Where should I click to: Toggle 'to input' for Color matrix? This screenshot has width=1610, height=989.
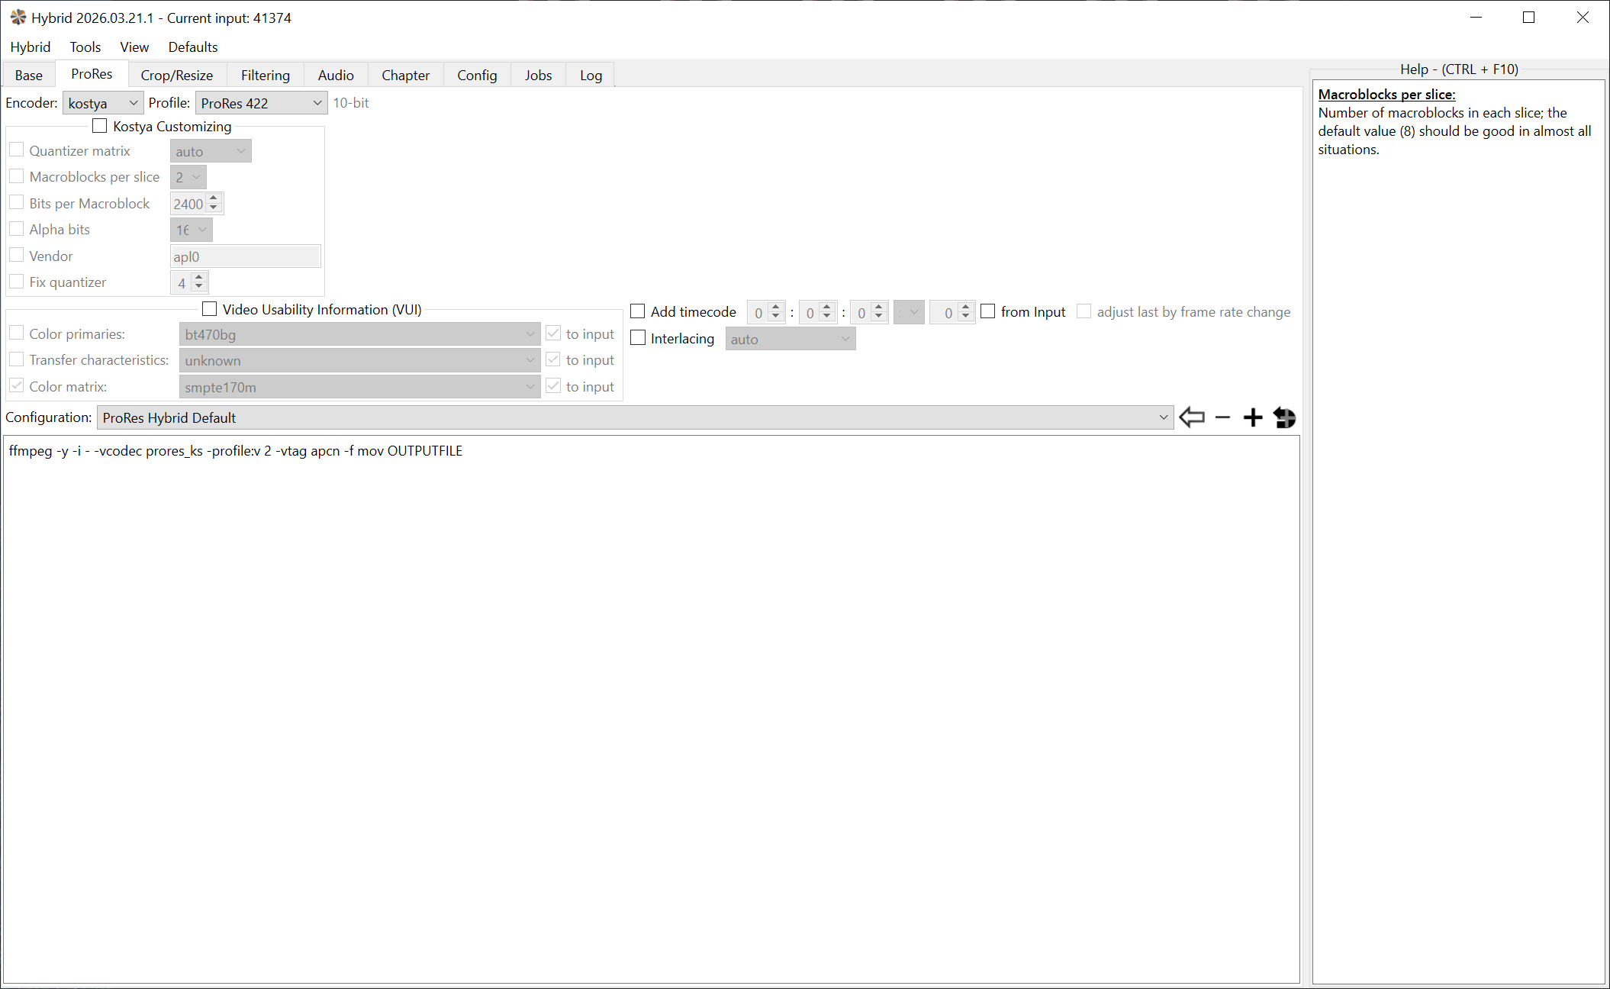[553, 386]
